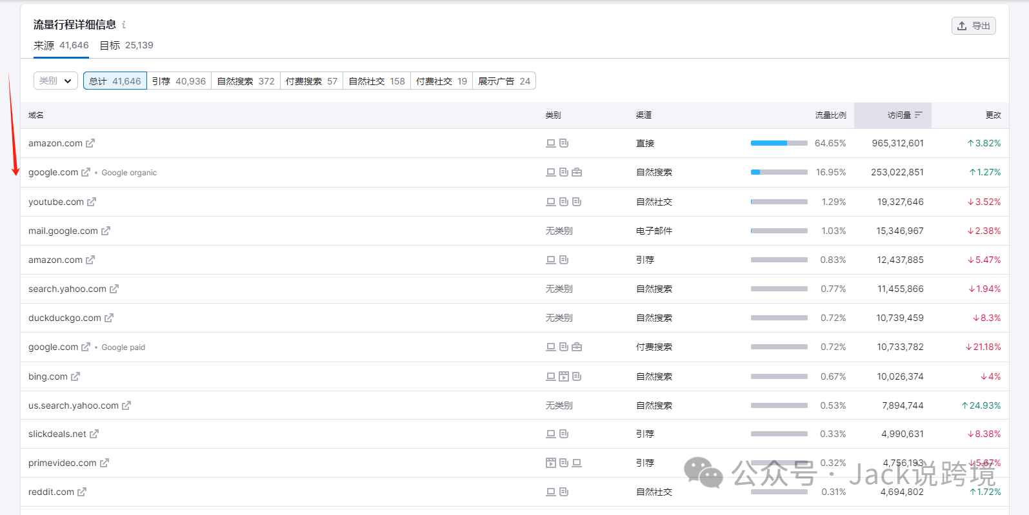Click briefcase category icon in Google organic row

(x=577, y=172)
